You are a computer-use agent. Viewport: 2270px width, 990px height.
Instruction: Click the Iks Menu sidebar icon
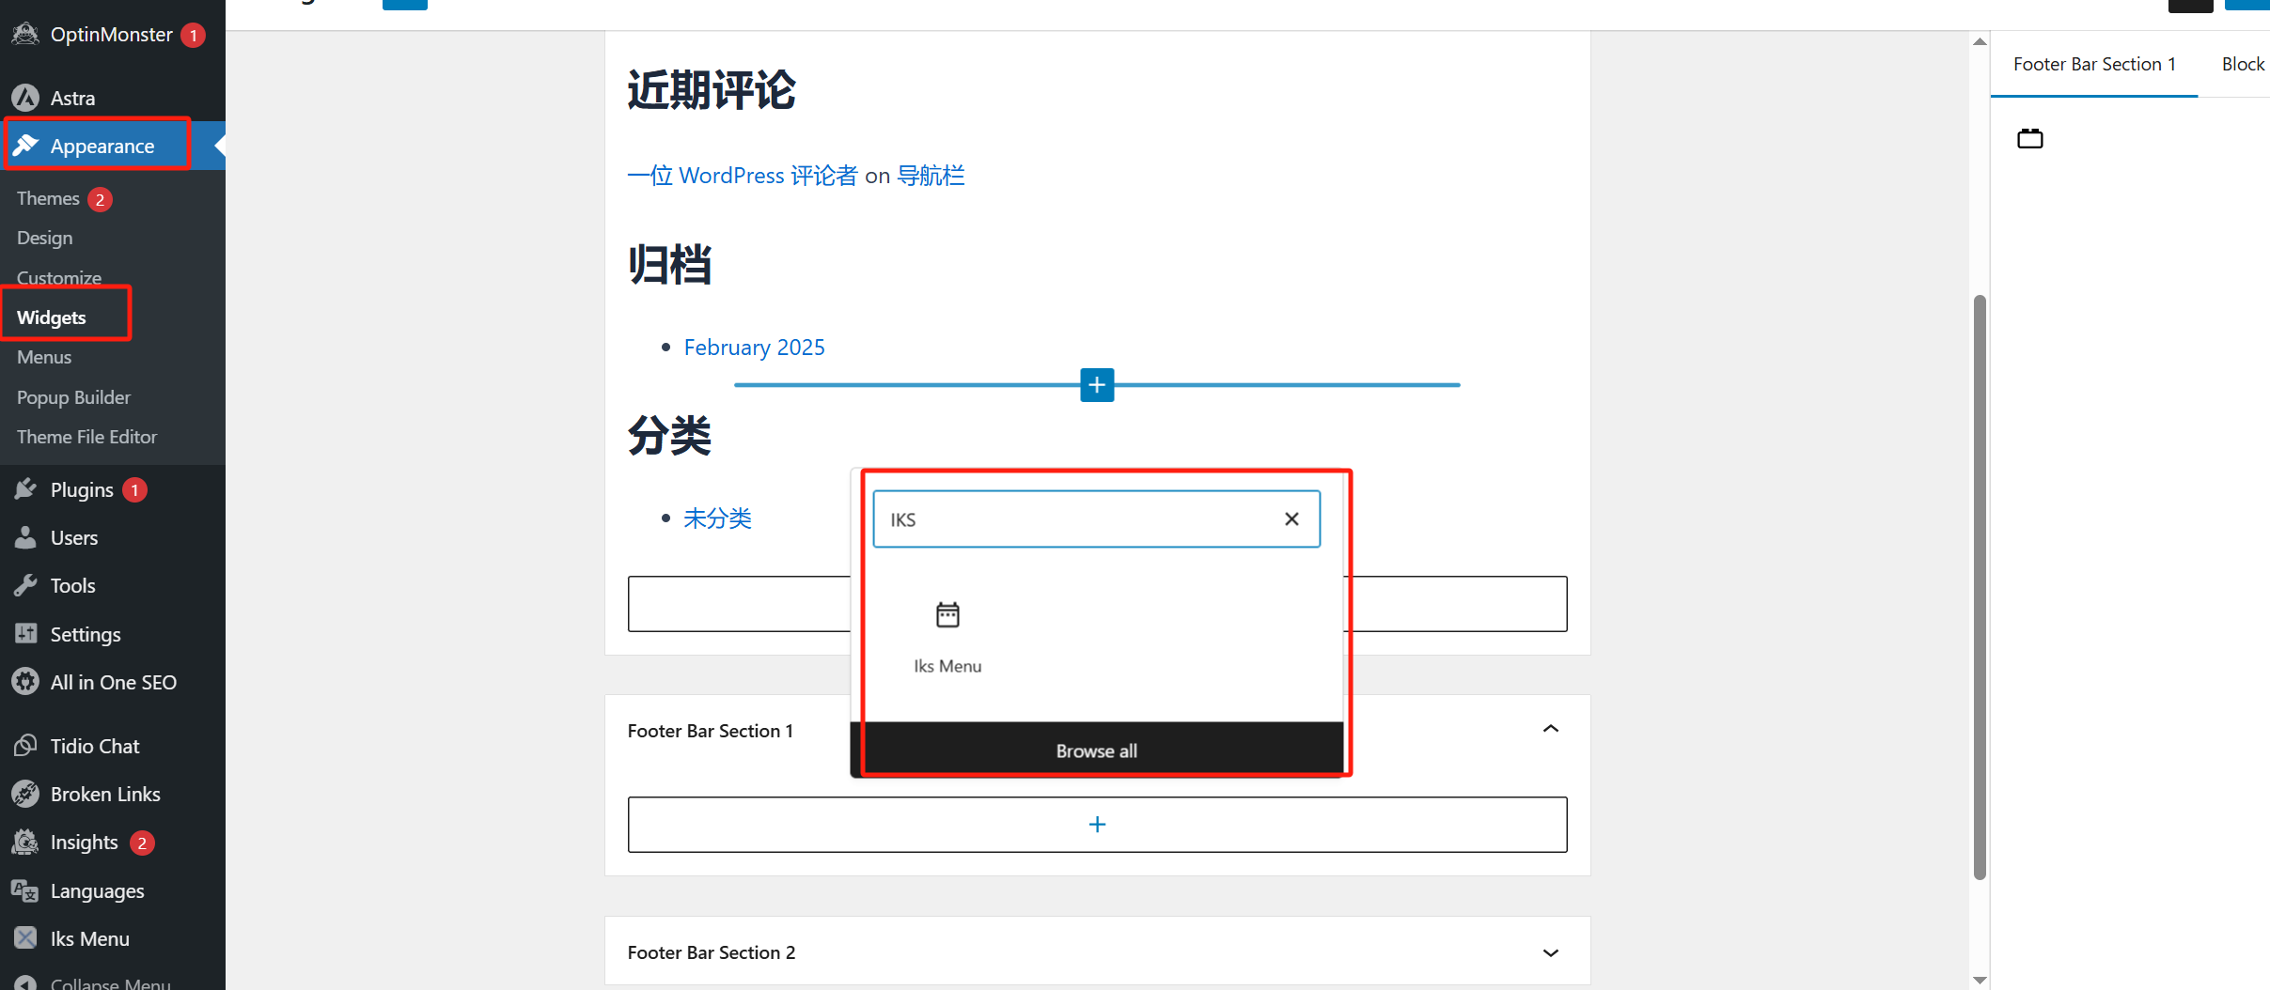25,938
